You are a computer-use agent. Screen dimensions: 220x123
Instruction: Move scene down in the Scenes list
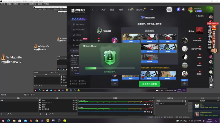click(x=11, y=114)
